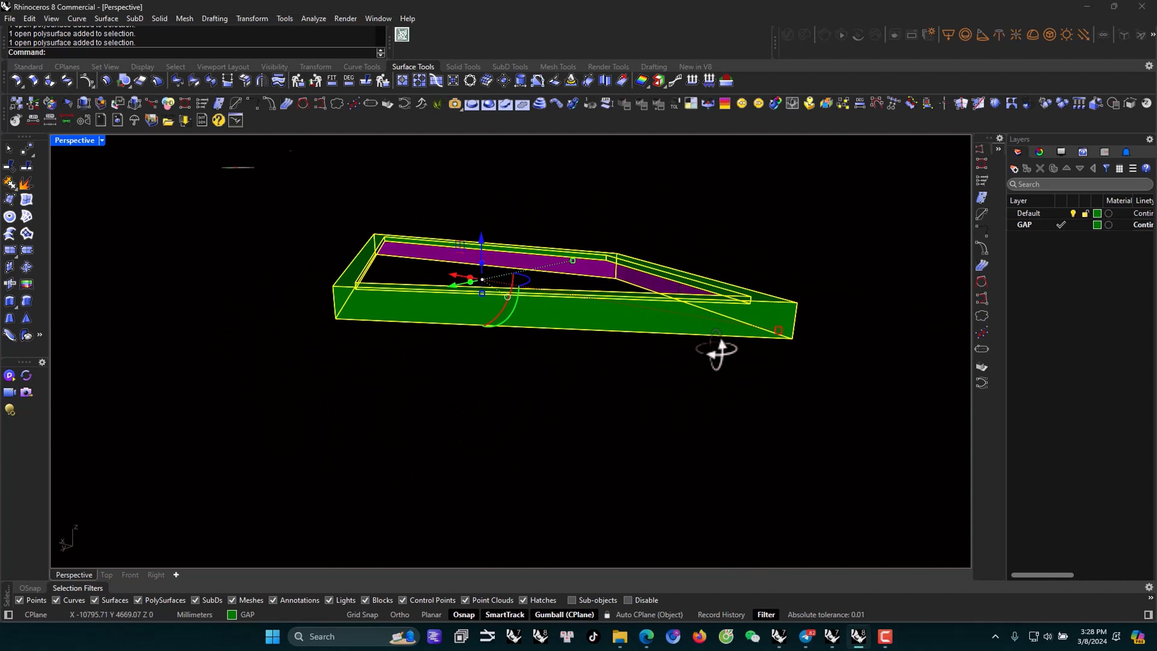Open the Perspective viewport dropdown arrow
The height and width of the screenshot is (651, 1157).
102,140
